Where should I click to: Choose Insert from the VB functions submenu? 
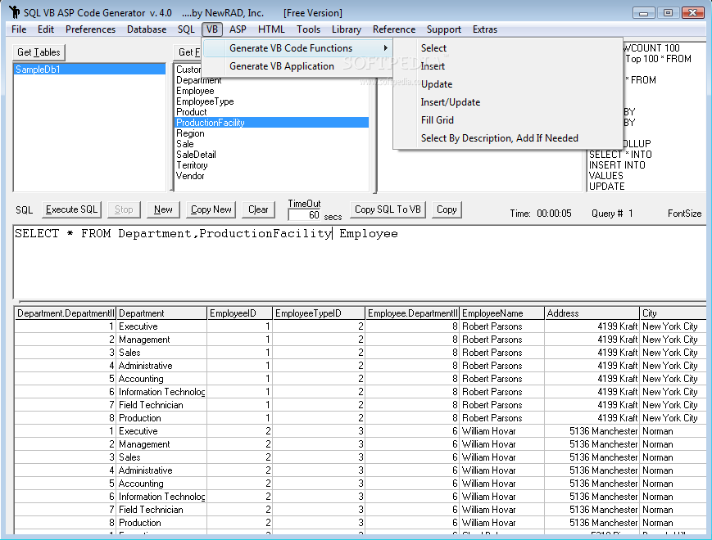(x=507, y=66)
